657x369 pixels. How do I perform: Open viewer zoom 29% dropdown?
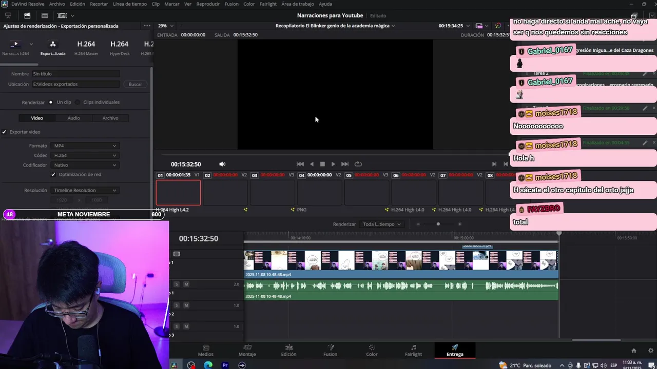pos(165,26)
